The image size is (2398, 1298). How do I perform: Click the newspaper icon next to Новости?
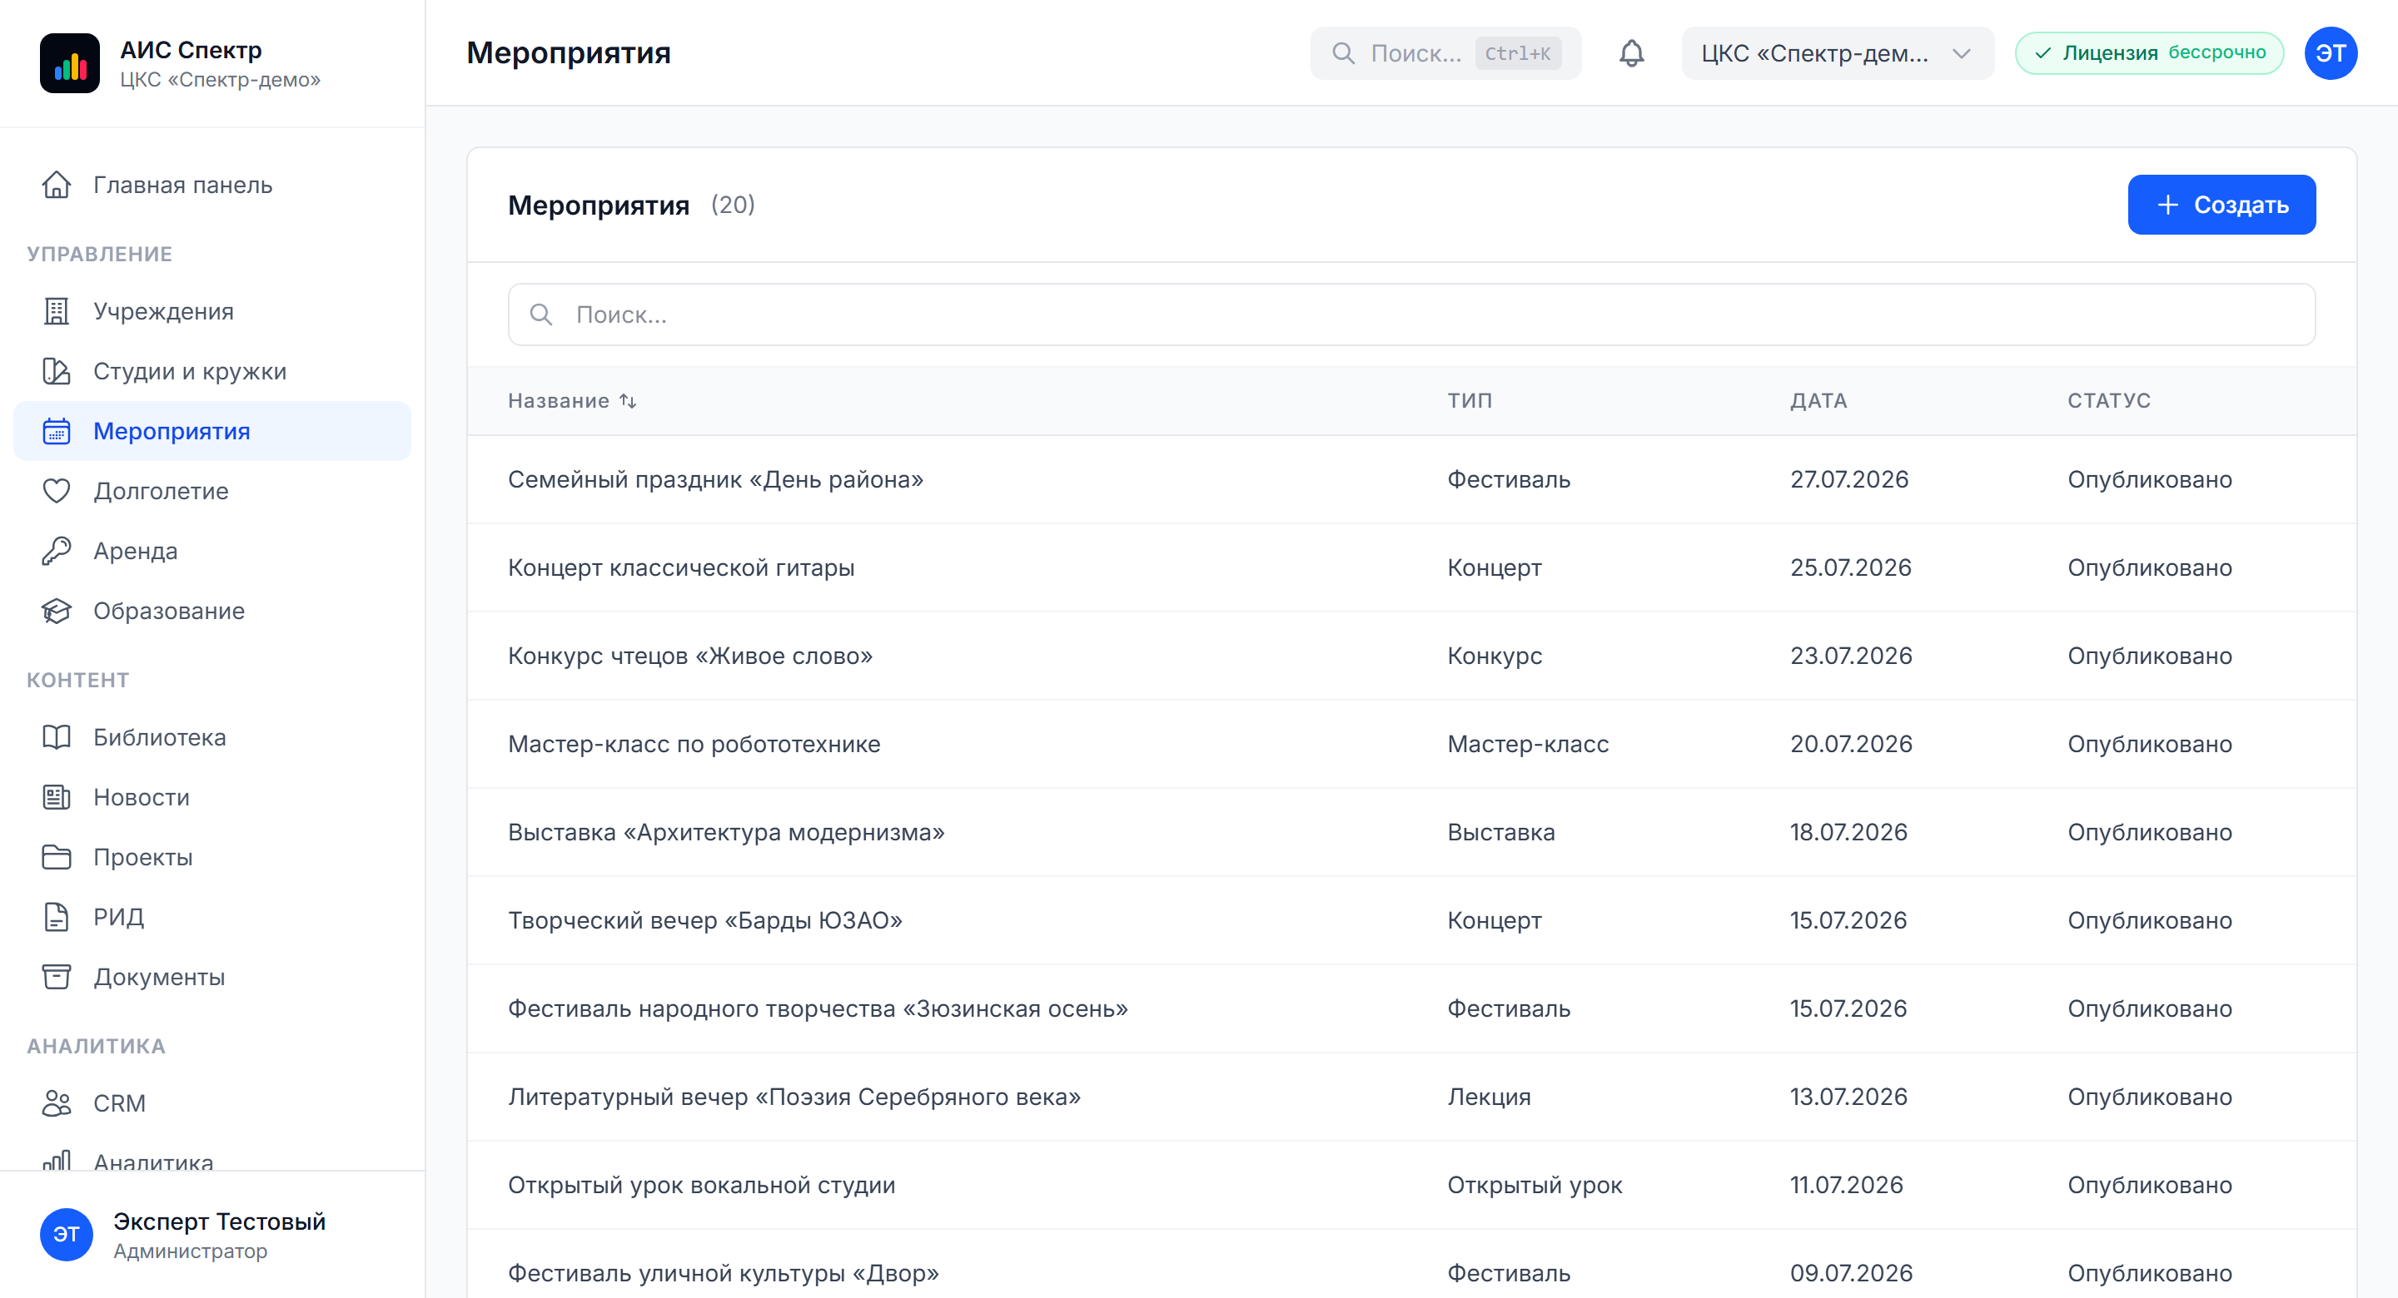point(57,797)
